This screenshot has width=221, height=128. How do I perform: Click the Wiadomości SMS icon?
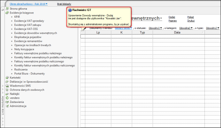pos(7,86)
